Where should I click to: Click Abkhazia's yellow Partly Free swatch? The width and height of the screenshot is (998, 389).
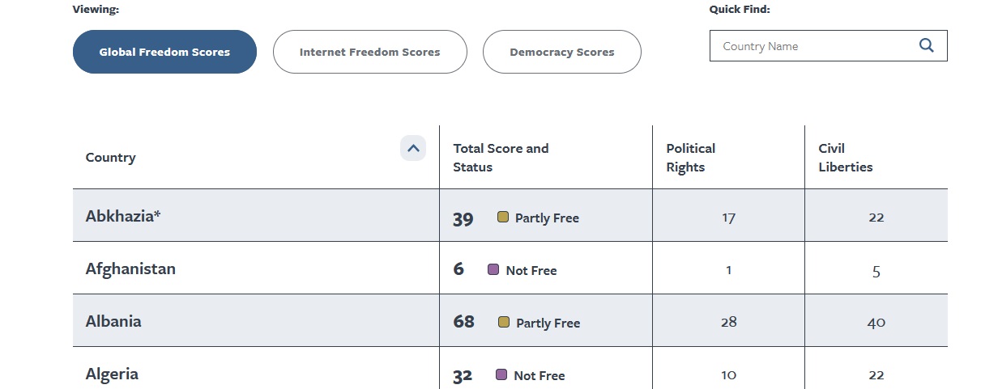tap(503, 217)
